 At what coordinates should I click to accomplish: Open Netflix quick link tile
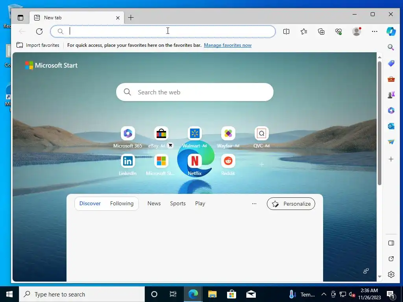tap(194, 165)
